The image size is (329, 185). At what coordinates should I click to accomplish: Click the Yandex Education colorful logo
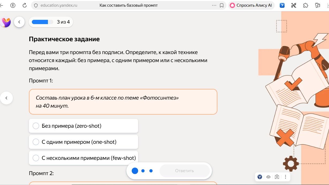pos(6,22)
